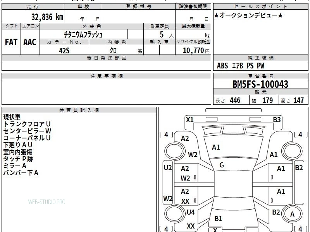The width and height of the screenshot is (310, 232).
Task: Select the color code 42S
Action: pos(64,51)
